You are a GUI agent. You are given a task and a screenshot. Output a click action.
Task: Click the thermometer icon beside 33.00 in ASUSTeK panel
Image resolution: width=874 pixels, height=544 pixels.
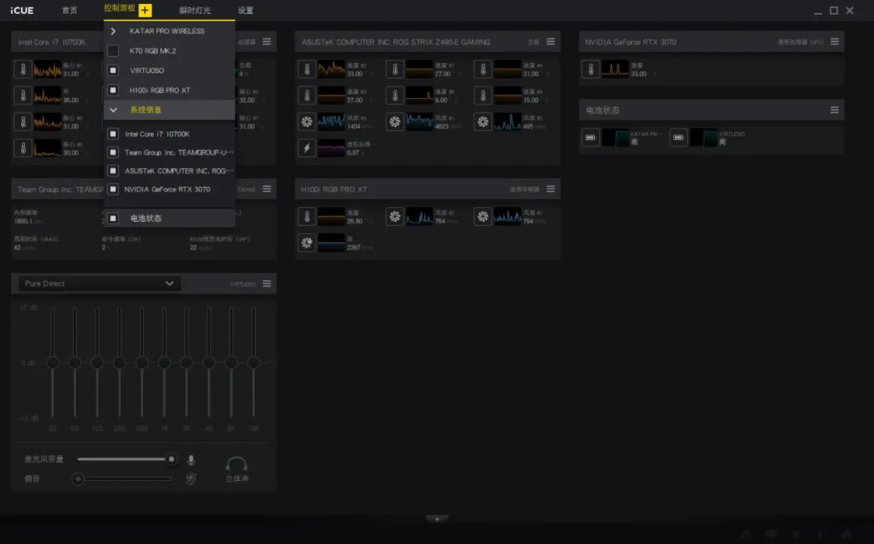point(307,69)
